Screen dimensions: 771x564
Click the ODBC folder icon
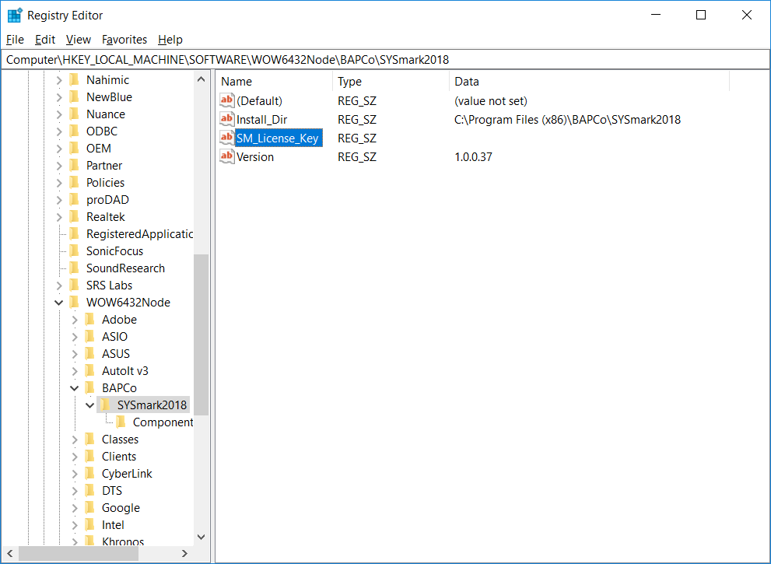click(74, 131)
